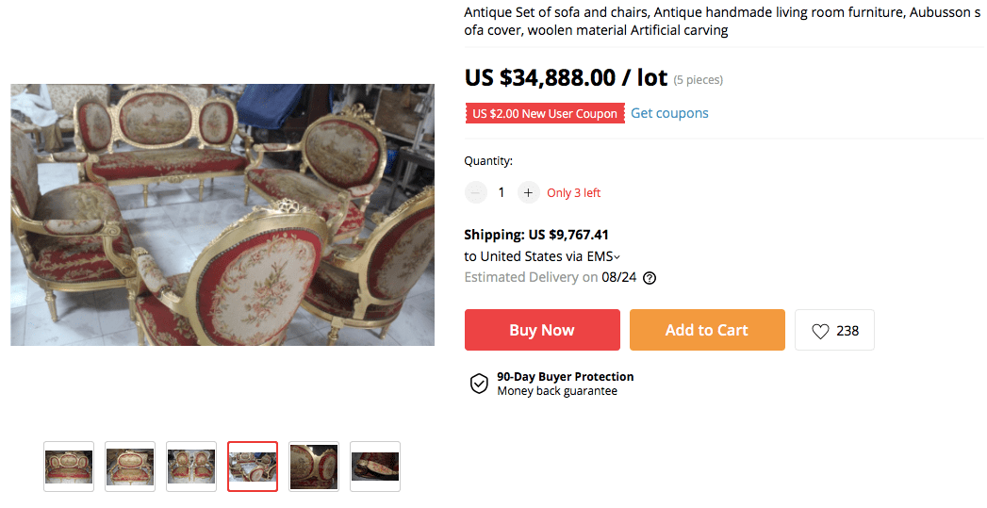
Task: Click the antique sofa product title text
Action: (x=721, y=22)
